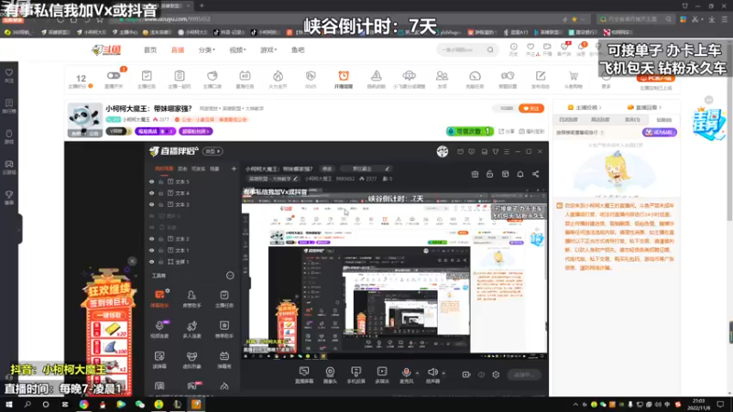Toggle the 直播开关 switch
The width and height of the screenshot is (733, 412).
[113, 75]
